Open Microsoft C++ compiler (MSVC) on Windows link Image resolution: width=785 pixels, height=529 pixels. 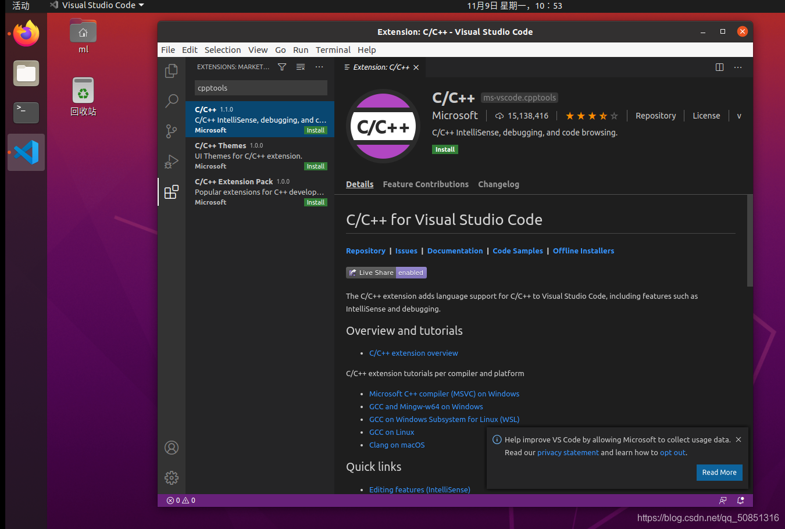[444, 394]
